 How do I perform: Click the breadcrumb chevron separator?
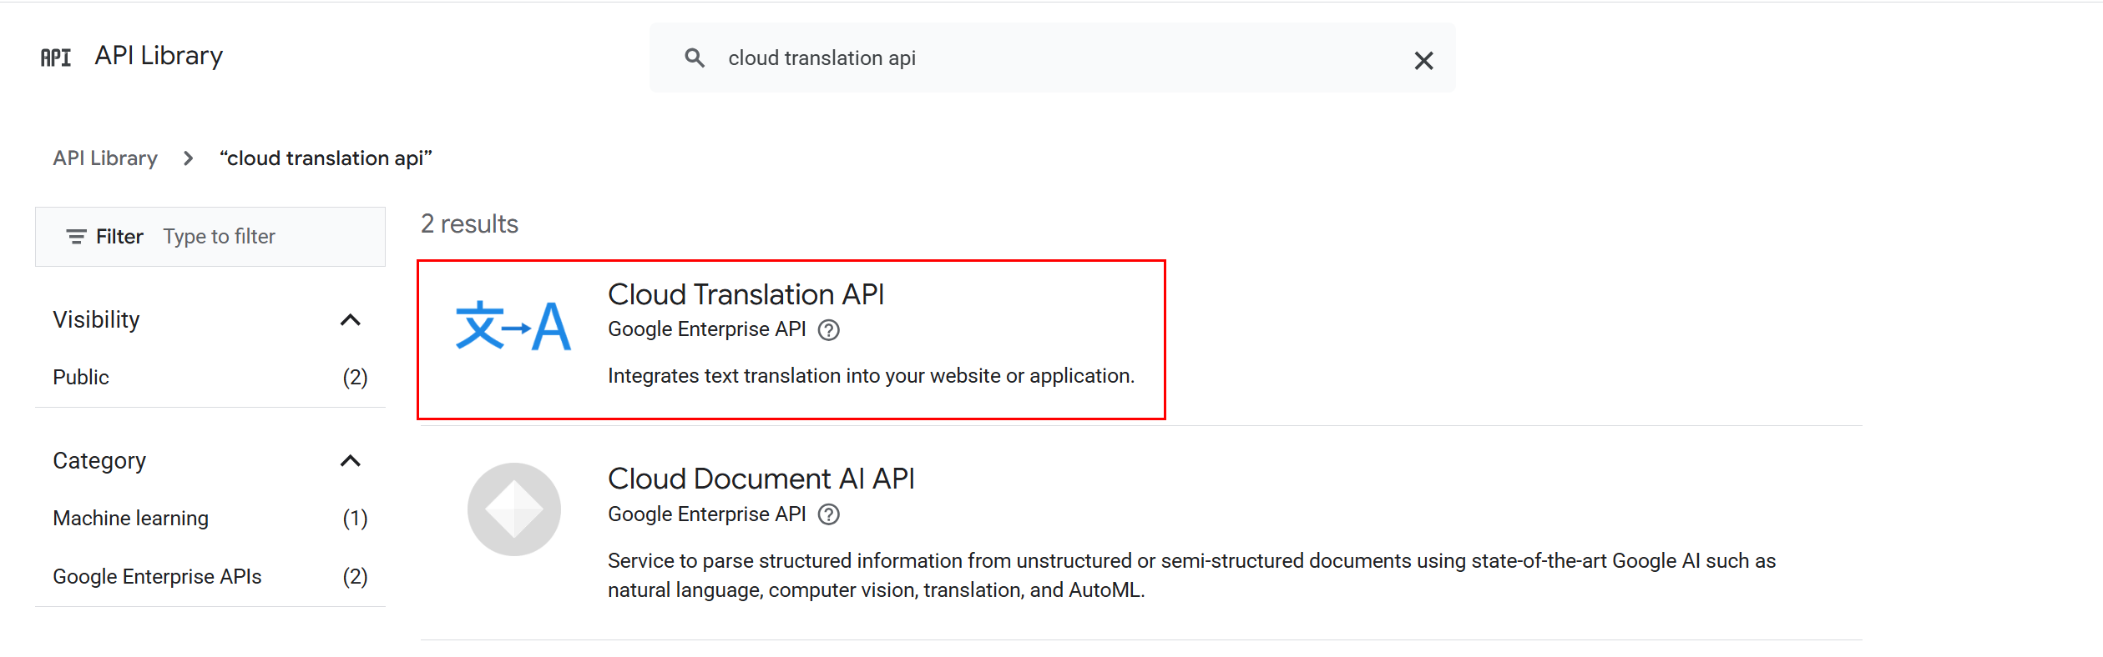pyautogui.click(x=188, y=158)
